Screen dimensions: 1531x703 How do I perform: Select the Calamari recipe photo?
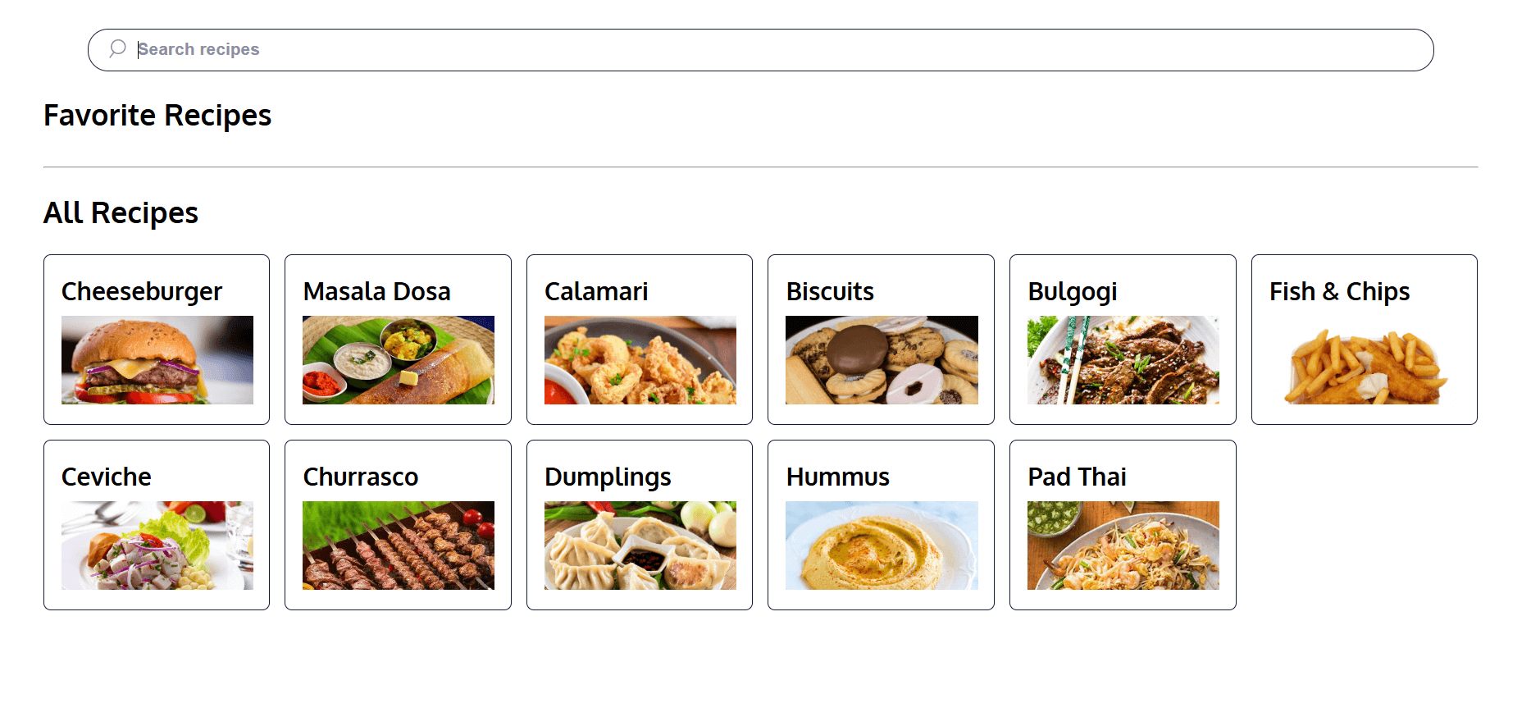click(640, 361)
